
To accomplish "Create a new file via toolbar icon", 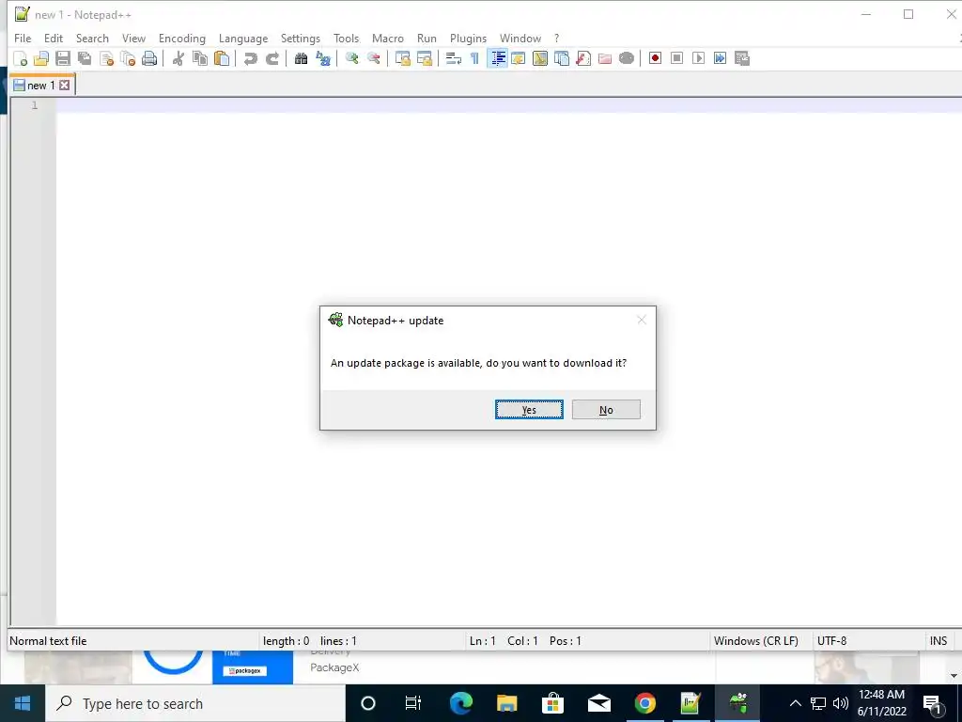I will point(21,58).
